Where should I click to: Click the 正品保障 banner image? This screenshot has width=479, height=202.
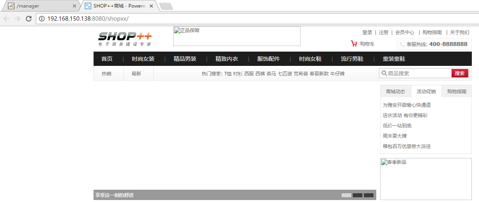(x=237, y=36)
